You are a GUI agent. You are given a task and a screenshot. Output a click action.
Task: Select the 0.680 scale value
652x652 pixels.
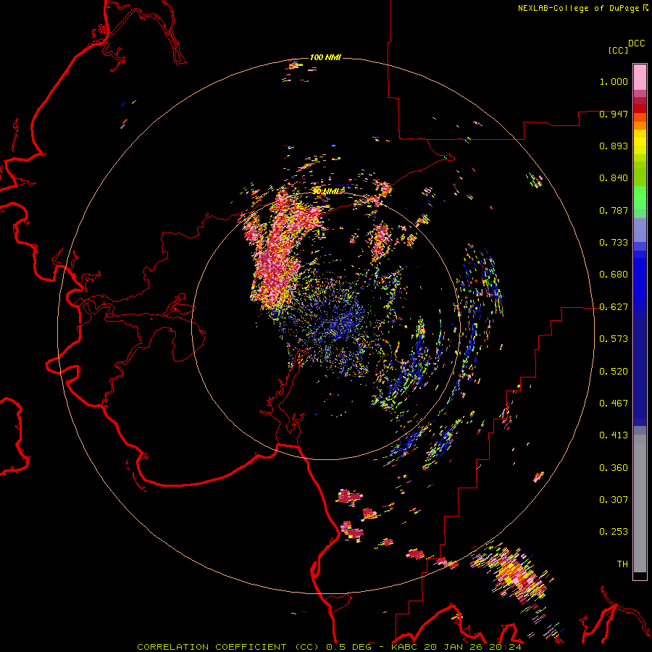coord(614,275)
